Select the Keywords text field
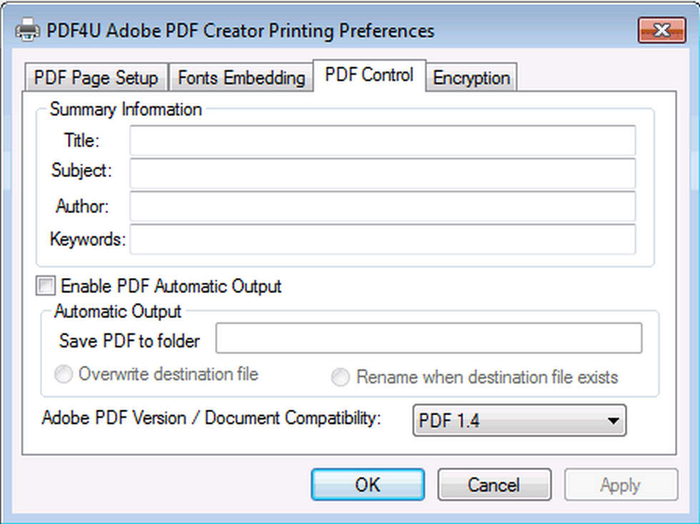The width and height of the screenshot is (700, 524). [x=383, y=239]
